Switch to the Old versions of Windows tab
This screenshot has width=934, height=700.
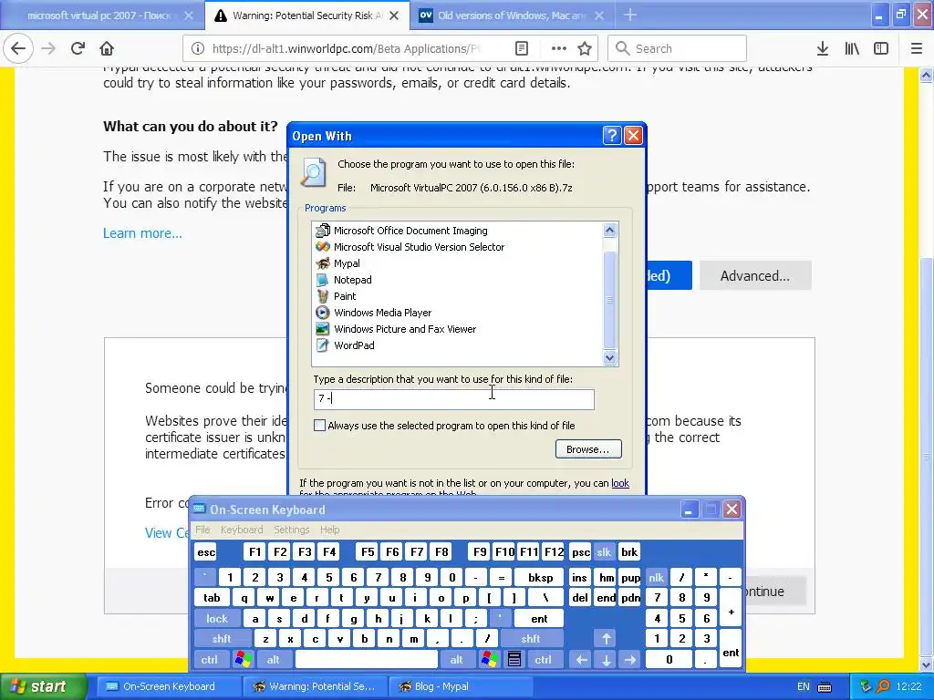[x=513, y=15]
